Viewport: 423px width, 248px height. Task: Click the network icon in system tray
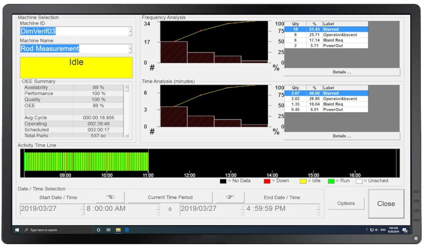click(x=372, y=230)
